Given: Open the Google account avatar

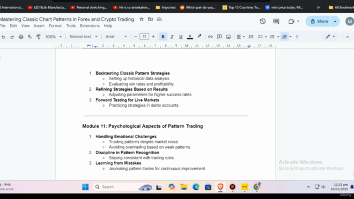Looking at the screenshot, I should click(350, 22).
